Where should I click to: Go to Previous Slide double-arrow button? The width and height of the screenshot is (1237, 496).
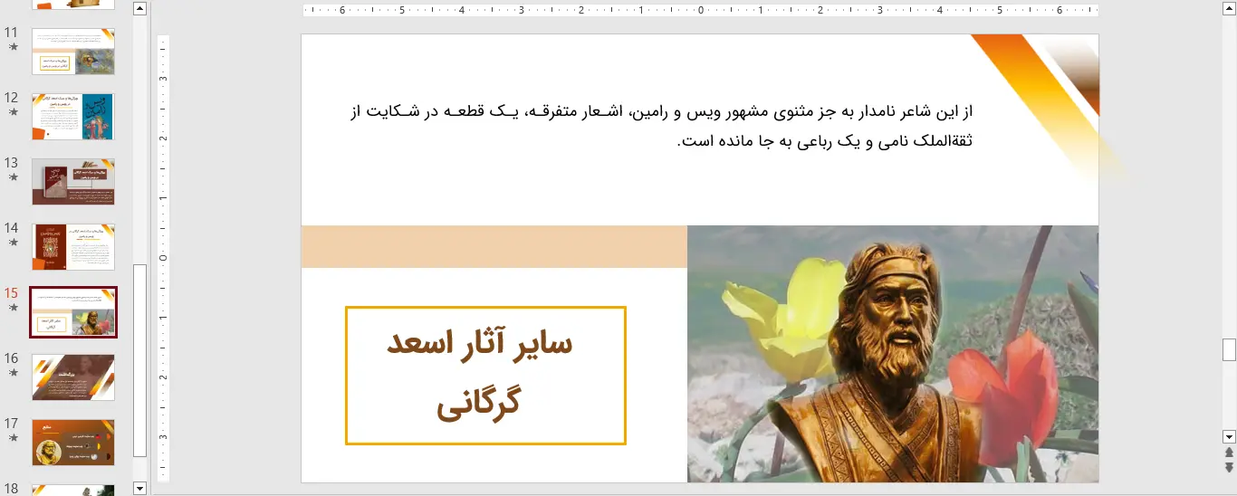pyautogui.click(x=1229, y=453)
